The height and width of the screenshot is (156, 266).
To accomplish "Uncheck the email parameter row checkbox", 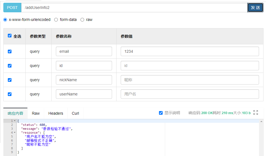I will 10,51.
